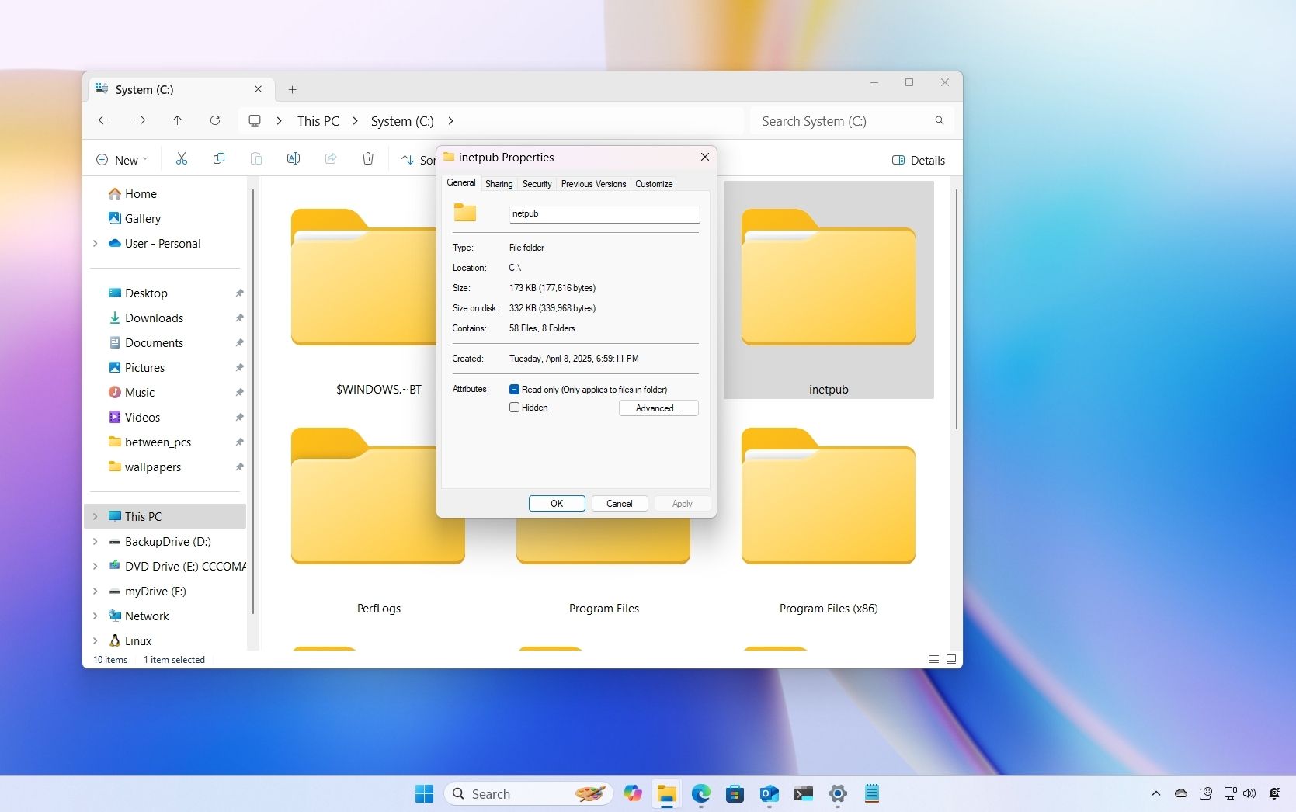Expand the Network tree item

pyautogui.click(x=96, y=616)
